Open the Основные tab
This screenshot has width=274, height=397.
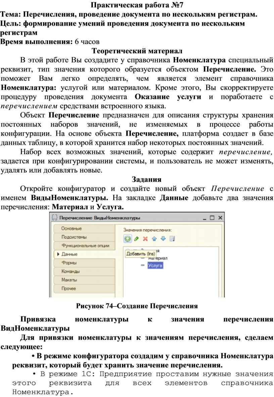pyautogui.click(x=84, y=228)
